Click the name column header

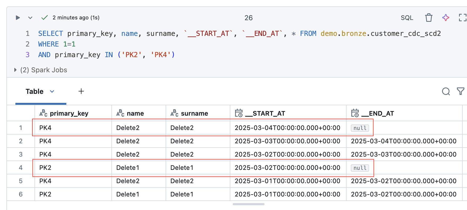(135, 114)
